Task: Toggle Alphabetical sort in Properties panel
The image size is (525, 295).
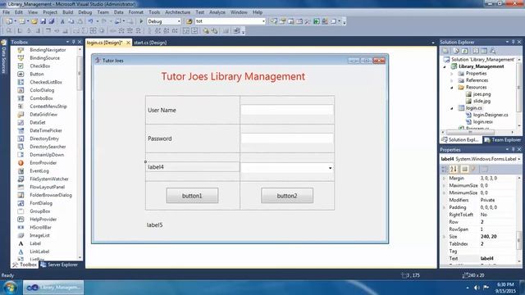Action: tap(454, 170)
